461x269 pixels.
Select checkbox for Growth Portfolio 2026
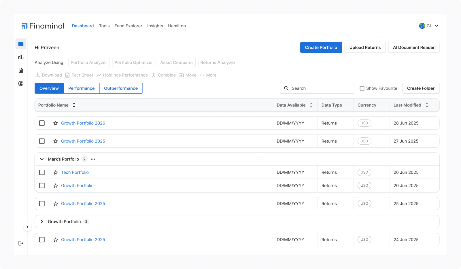[42, 123]
